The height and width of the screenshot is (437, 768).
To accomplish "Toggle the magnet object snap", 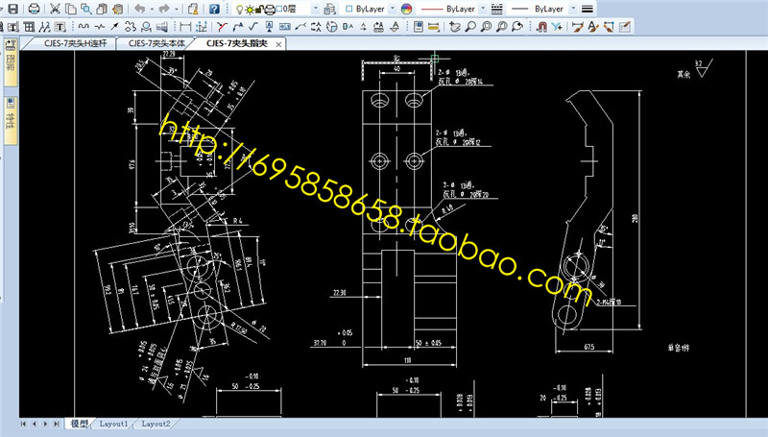I will click(541, 27).
